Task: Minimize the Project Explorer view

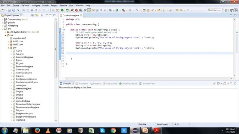Action: click(50, 15)
